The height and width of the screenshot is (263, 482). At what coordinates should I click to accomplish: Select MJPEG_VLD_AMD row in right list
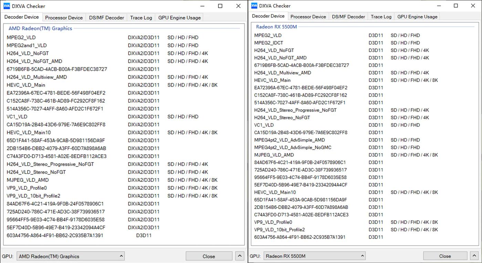tap(274, 155)
